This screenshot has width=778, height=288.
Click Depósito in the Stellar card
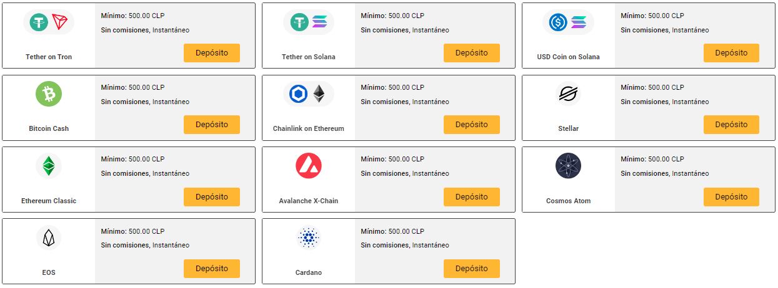[731, 125]
